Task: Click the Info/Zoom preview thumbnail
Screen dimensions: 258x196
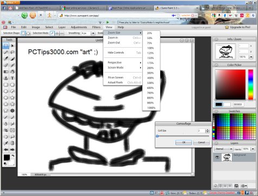Action: pyautogui.click(x=225, y=51)
